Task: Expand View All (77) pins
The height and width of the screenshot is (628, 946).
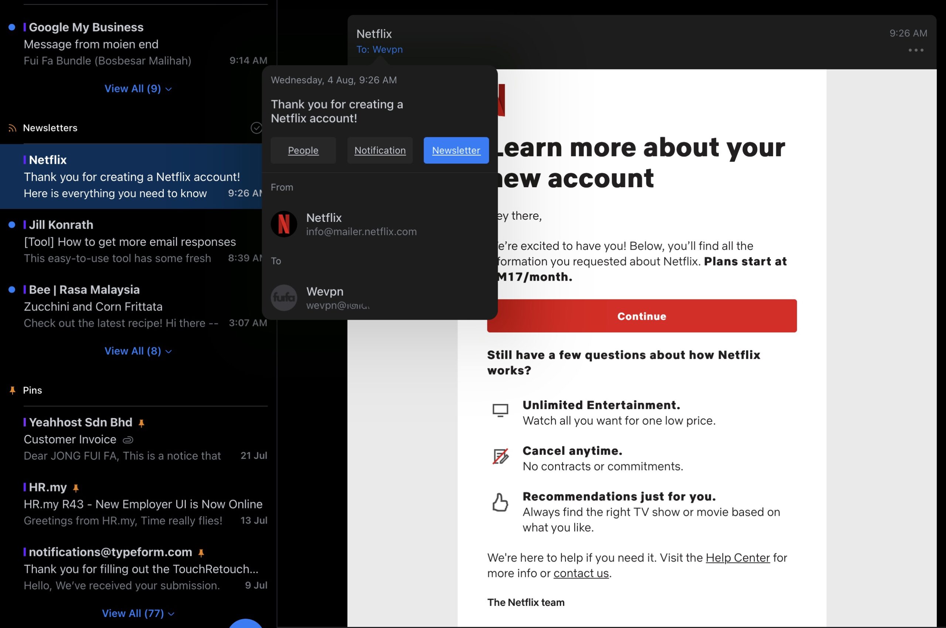Action: coord(138,613)
